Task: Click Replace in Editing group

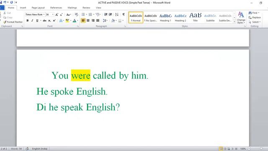Action: click(x=255, y=18)
